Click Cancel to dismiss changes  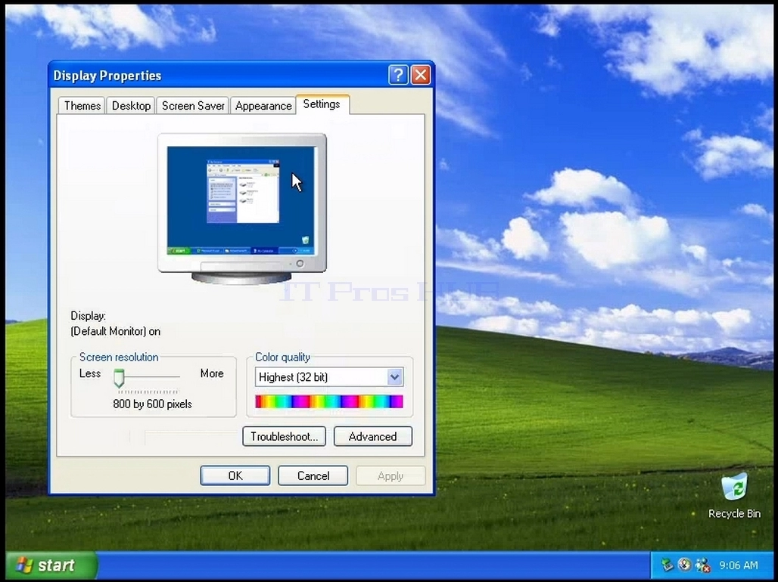coord(313,476)
